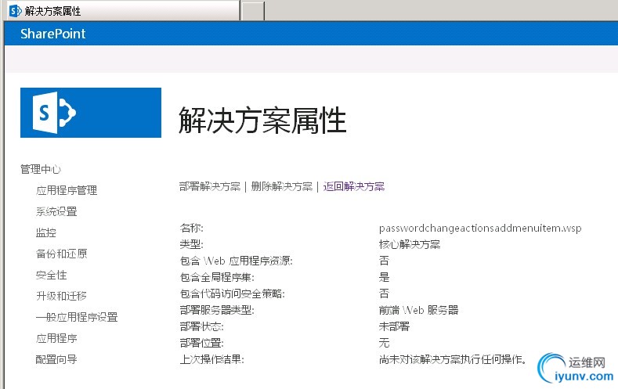Open 一般应用程序设置

[77, 317]
